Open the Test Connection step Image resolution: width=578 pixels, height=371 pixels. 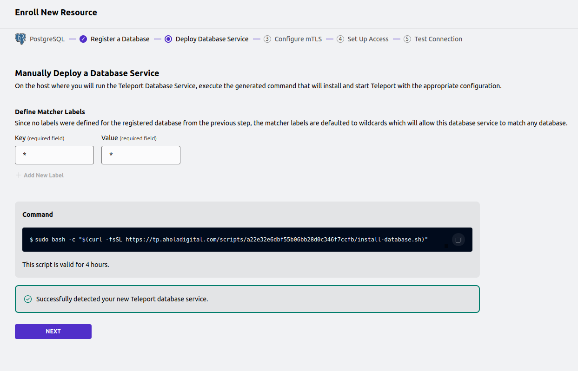(438, 39)
